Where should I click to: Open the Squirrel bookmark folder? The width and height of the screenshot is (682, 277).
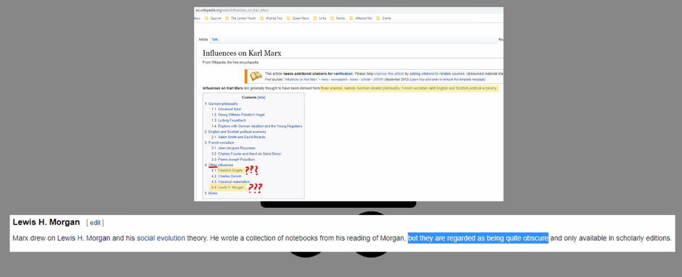coord(213,18)
